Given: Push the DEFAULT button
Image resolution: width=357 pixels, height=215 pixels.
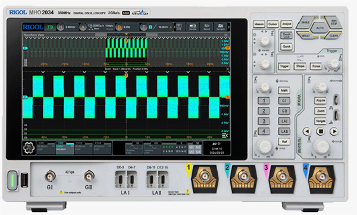Looking at the screenshot, I should click(x=306, y=35).
